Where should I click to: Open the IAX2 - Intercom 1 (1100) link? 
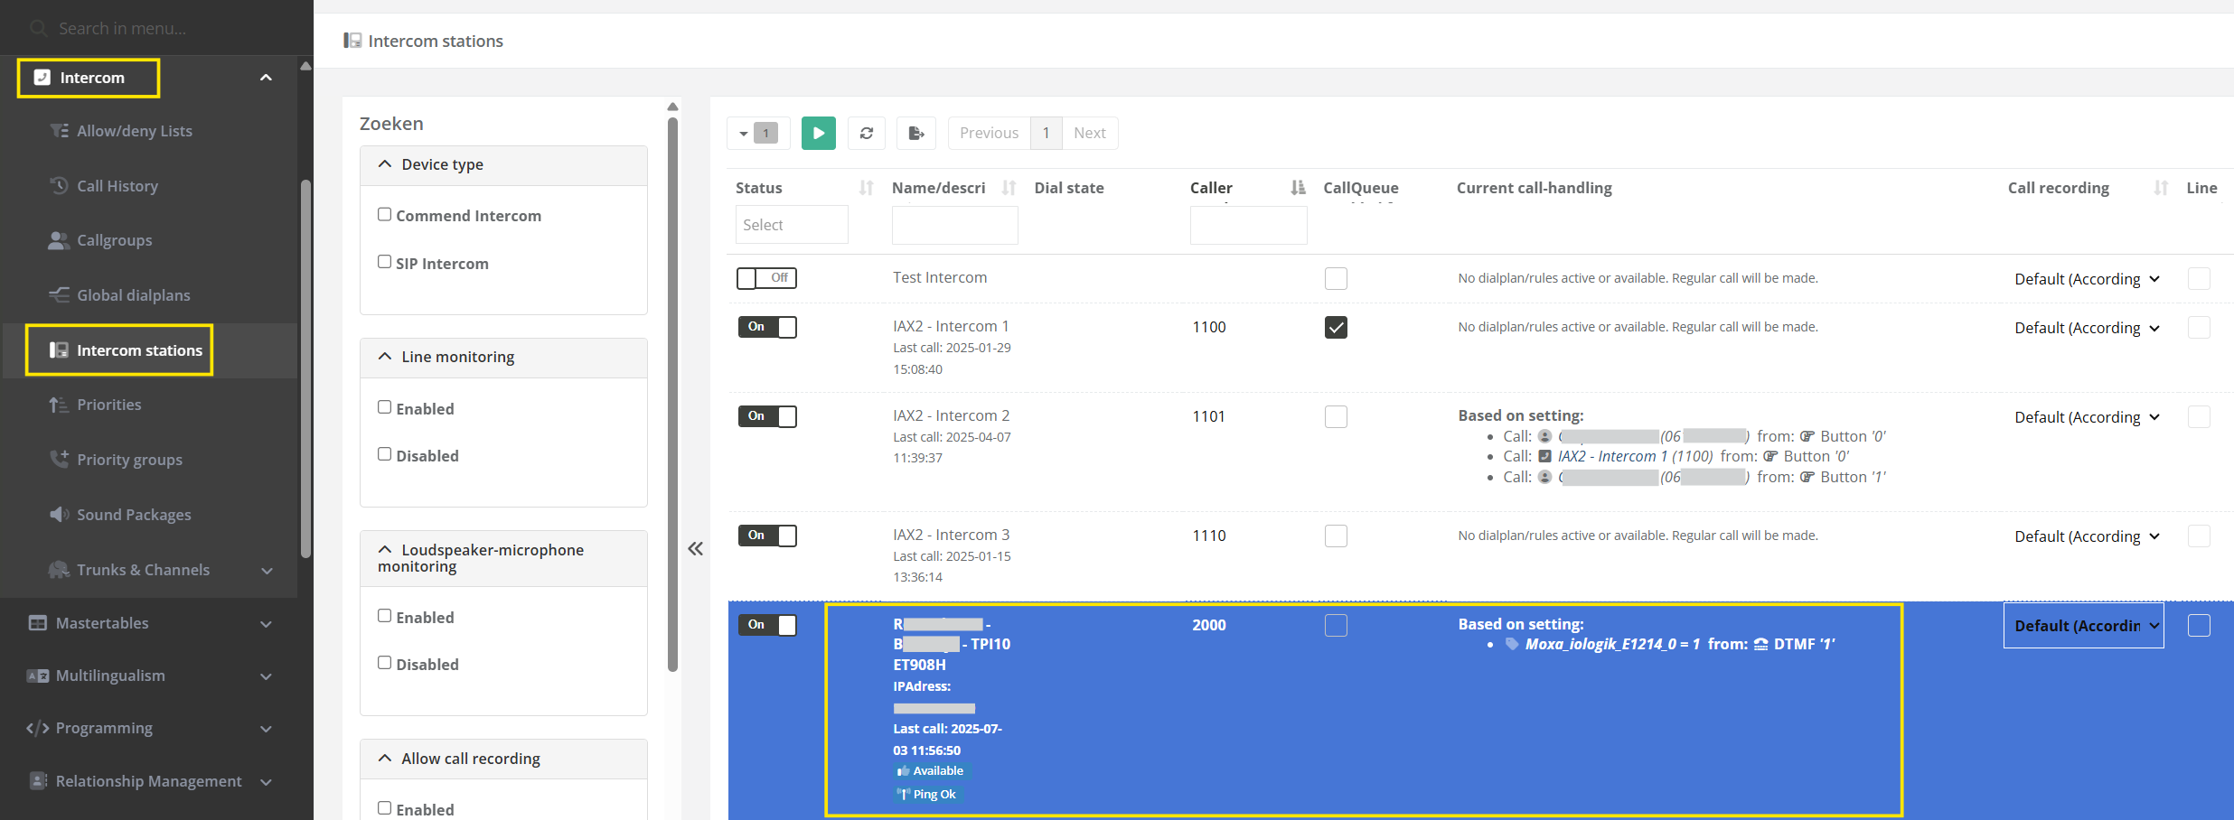[1634, 456]
